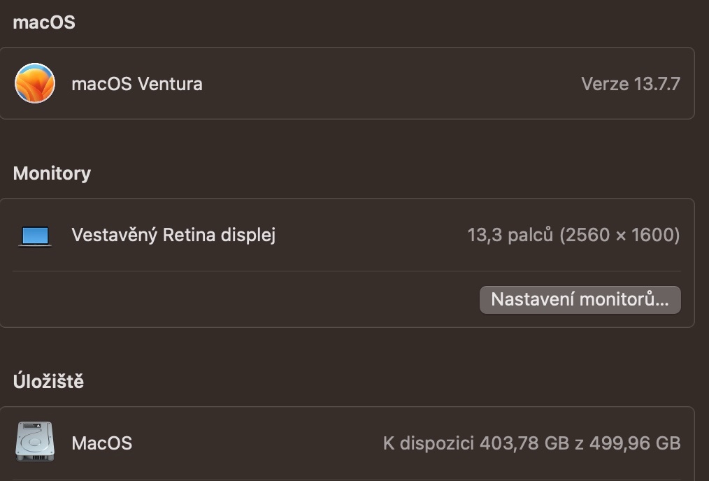
Task: Select the macOS Ventura row
Action: (280, 84)
